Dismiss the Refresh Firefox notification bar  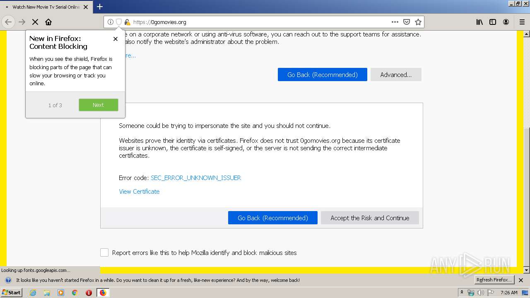click(x=521, y=280)
